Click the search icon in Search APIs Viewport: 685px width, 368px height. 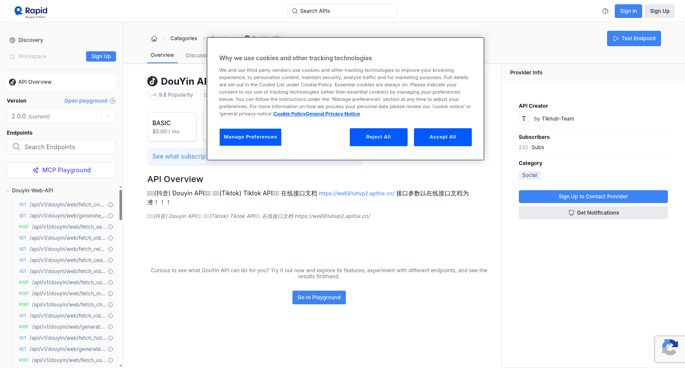[295, 11]
